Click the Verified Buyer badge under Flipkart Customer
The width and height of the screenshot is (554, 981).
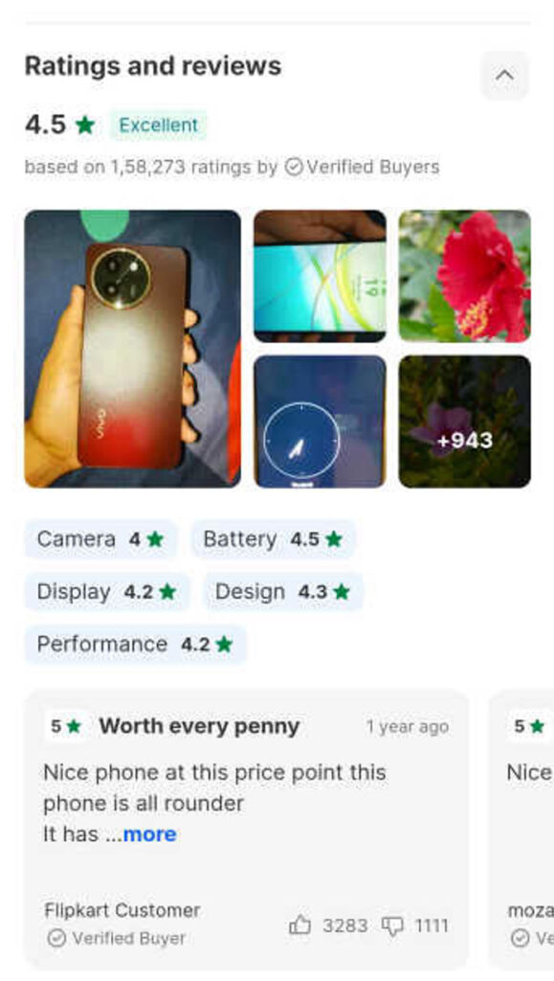pos(117,938)
